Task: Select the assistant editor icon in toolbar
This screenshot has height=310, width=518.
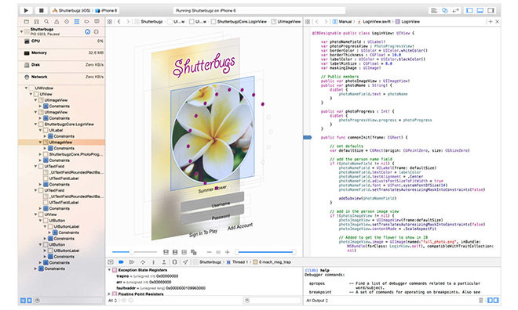Action: pos(445,10)
